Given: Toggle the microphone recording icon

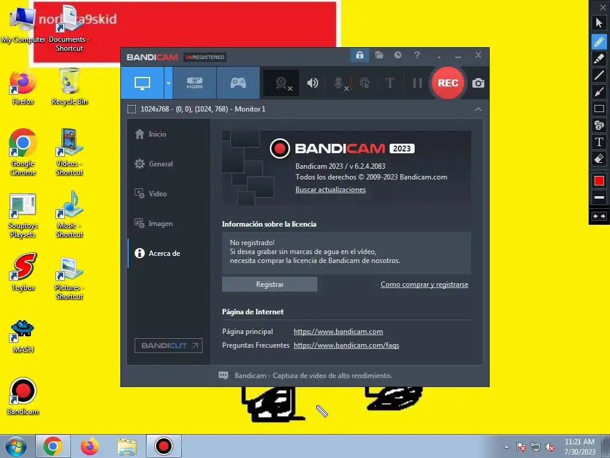Looking at the screenshot, I should [x=339, y=83].
